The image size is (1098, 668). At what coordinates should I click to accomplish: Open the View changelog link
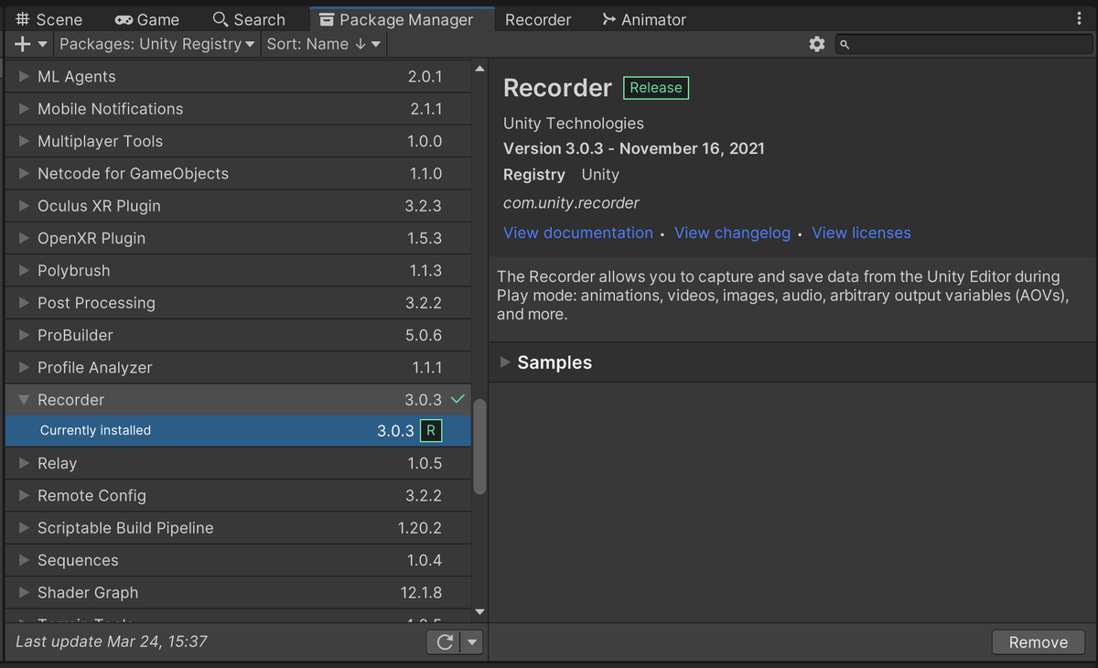(x=732, y=232)
